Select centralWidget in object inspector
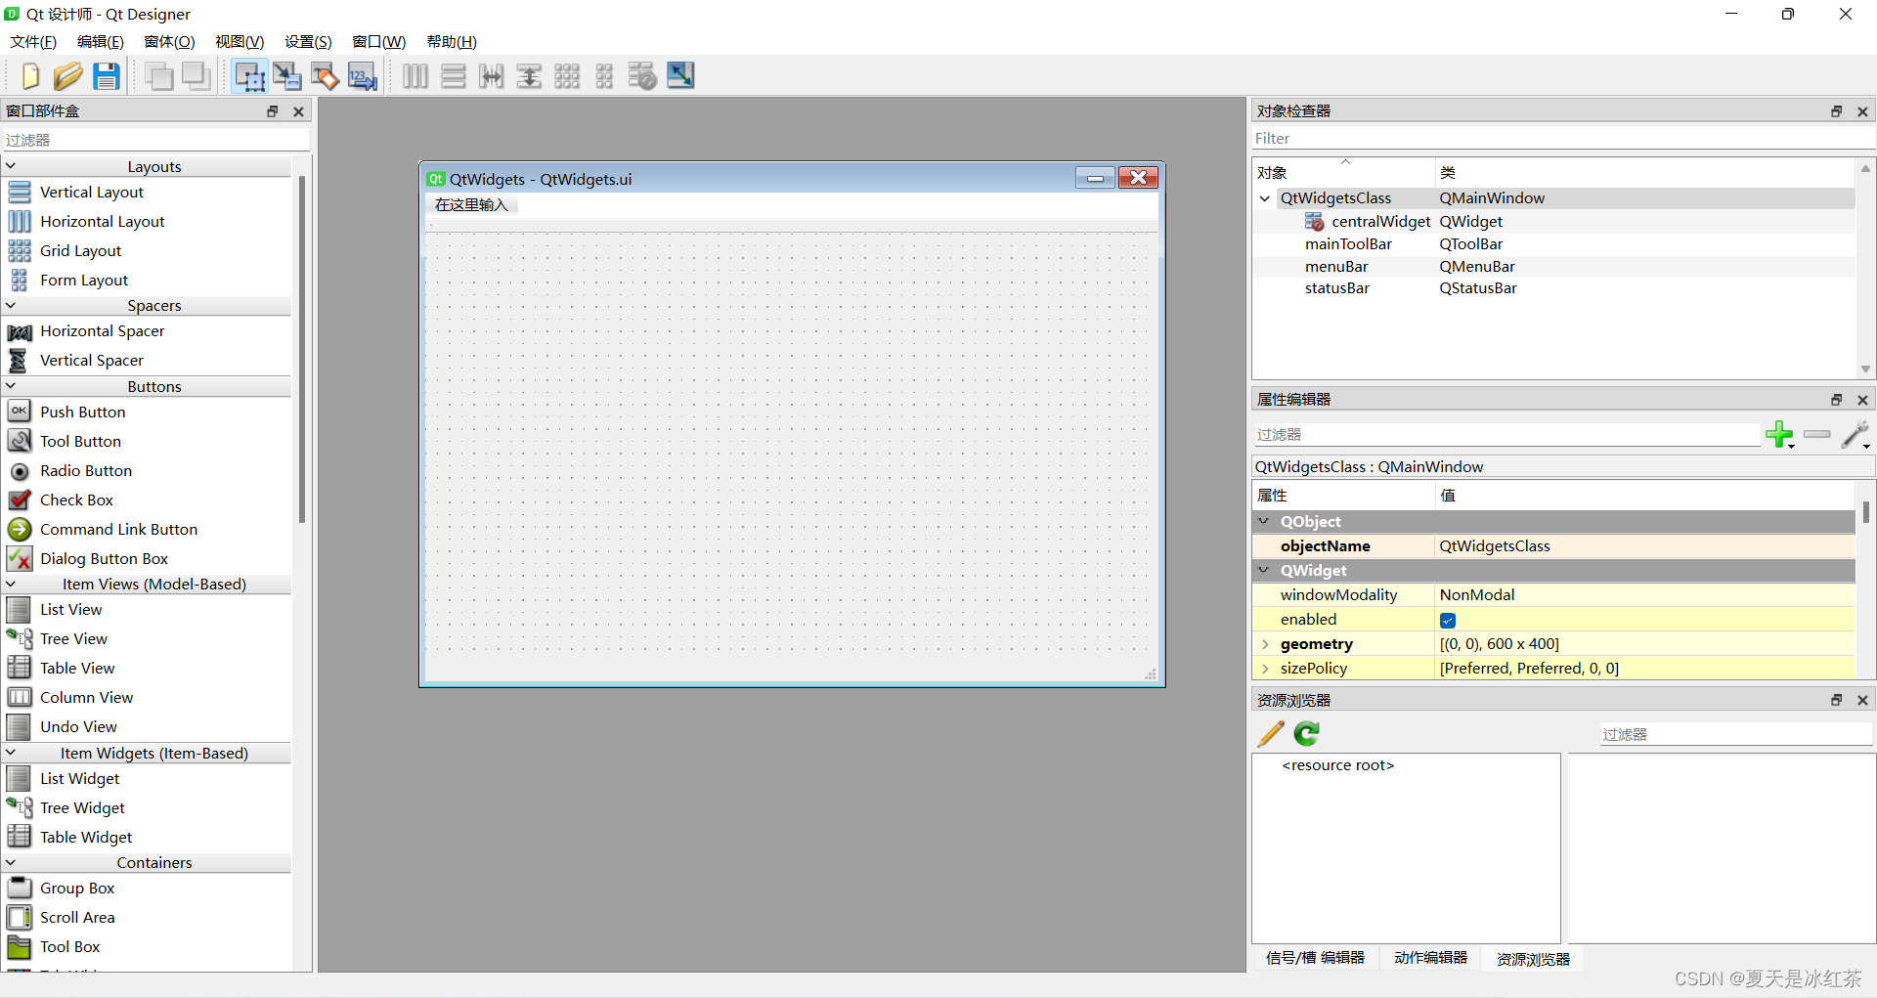 [x=1380, y=222]
